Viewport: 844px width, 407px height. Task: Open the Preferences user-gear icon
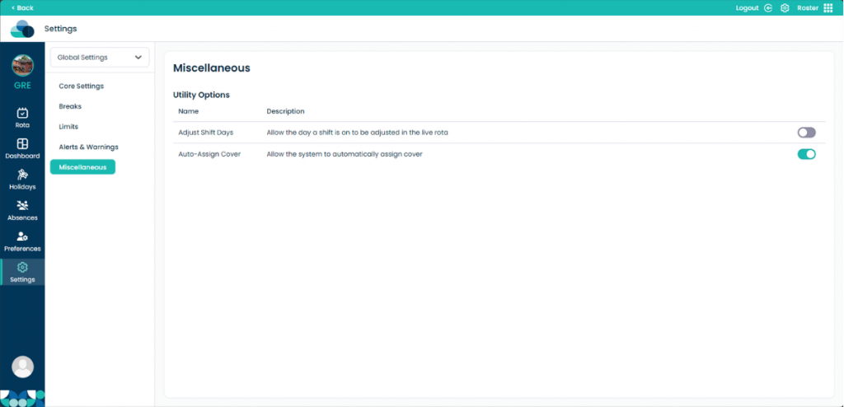pos(22,236)
